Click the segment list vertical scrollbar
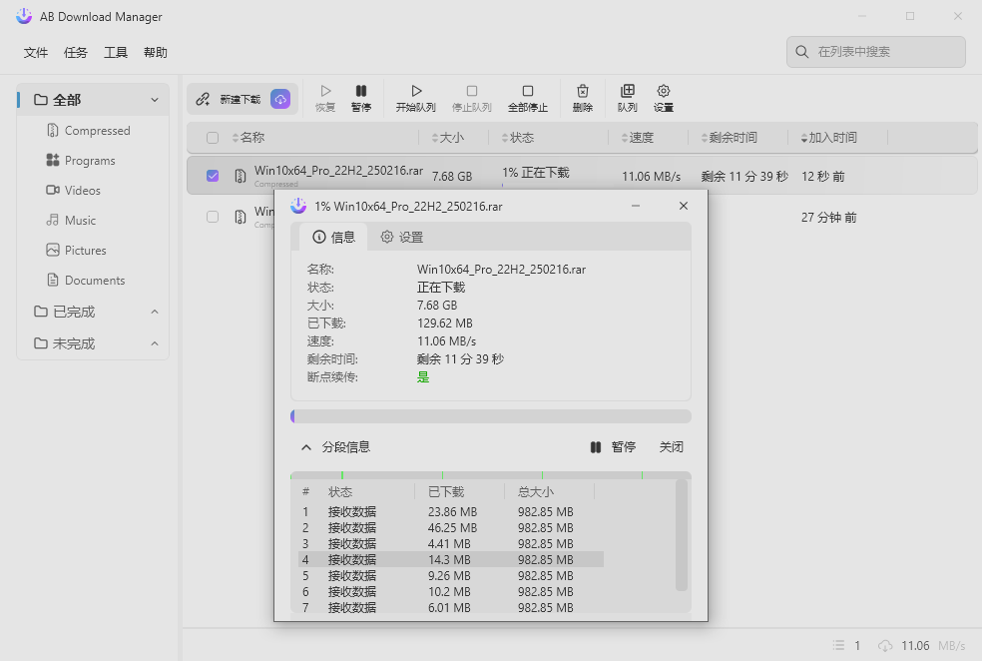The width and height of the screenshot is (982, 661). point(682,536)
